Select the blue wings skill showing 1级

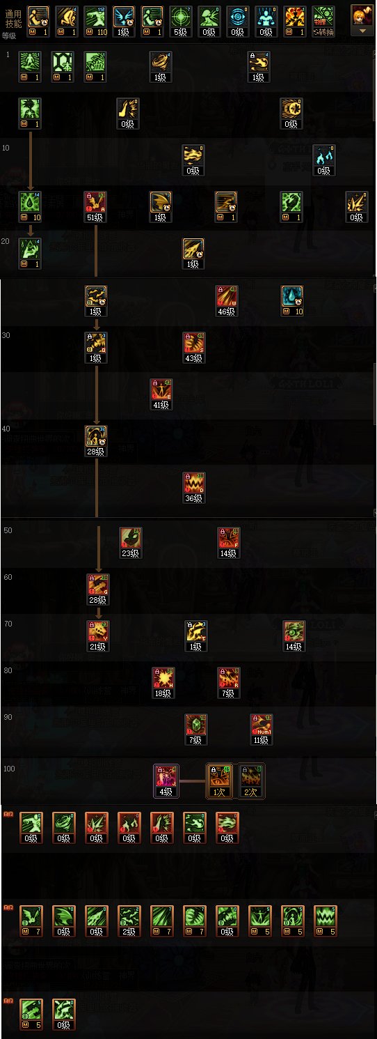pyautogui.click(x=123, y=20)
